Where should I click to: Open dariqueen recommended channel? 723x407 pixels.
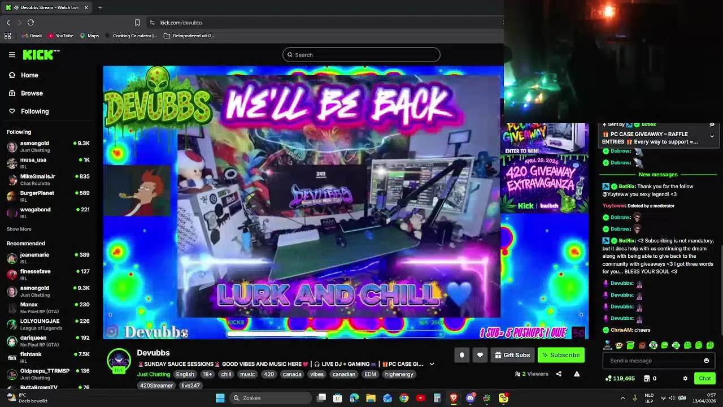(x=48, y=340)
